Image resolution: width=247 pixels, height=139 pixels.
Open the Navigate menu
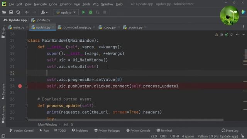point(40,4)
